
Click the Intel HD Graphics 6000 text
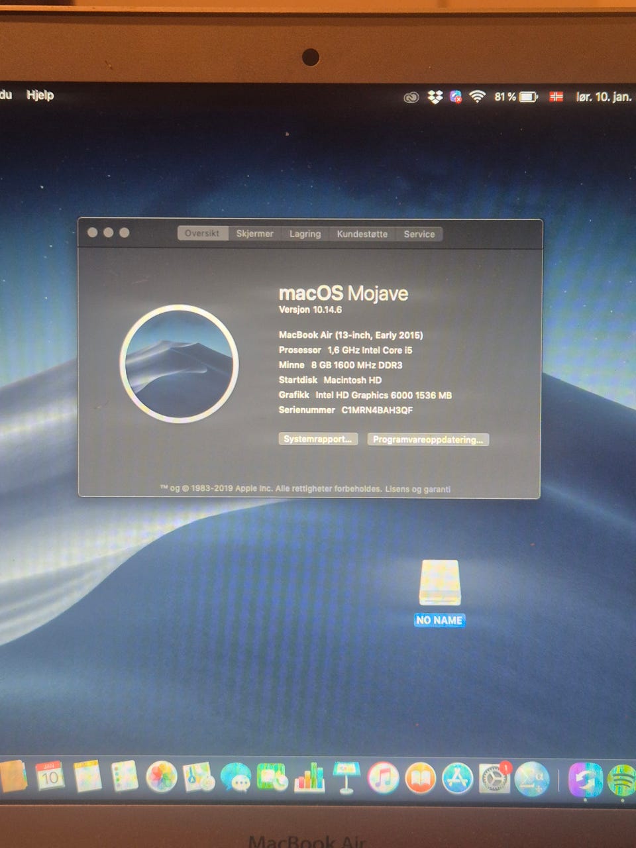pos(384,395)
